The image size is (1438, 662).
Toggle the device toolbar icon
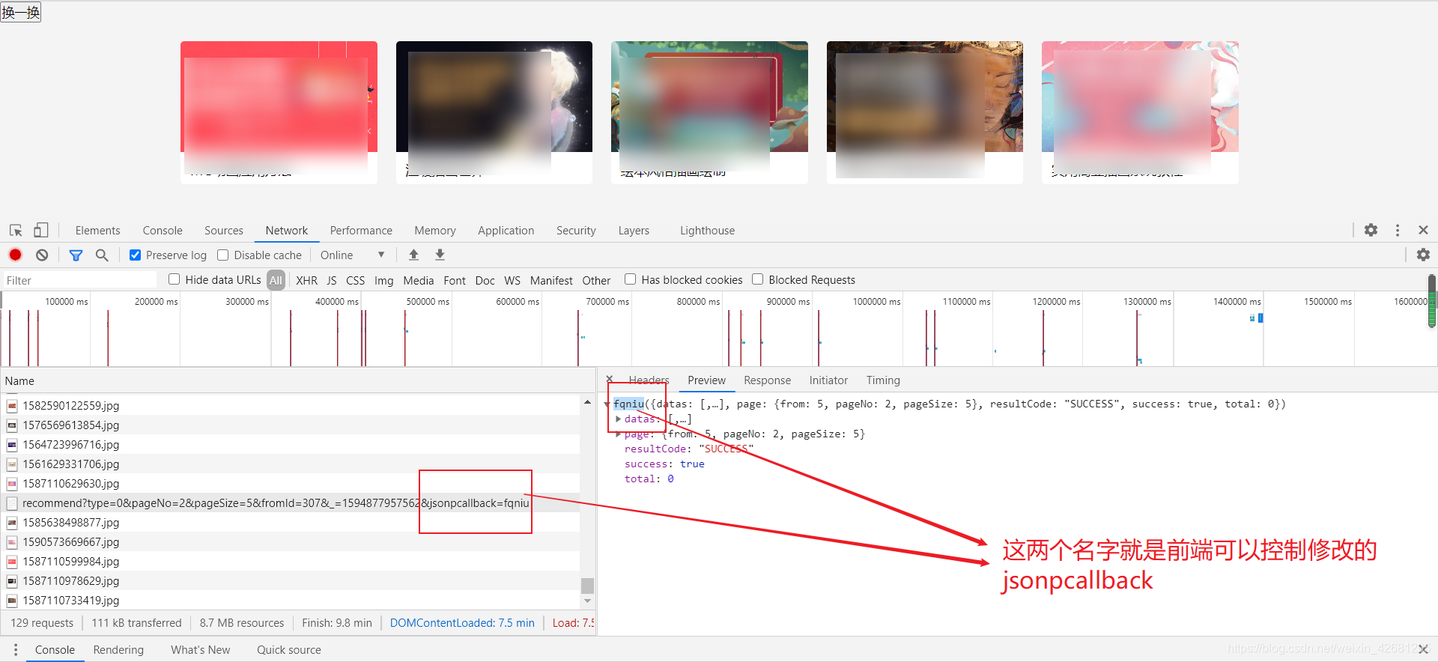coord(41,231)
